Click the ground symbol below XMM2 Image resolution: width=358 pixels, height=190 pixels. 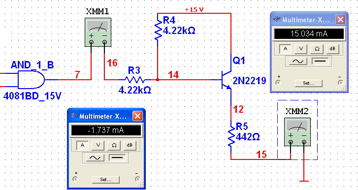304,181
